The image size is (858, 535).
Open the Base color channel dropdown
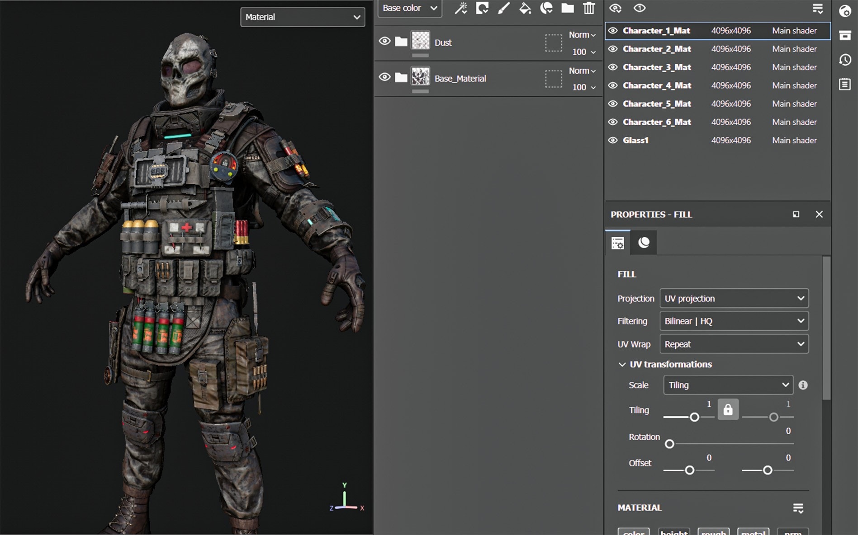pyautogui.click(x=409, y=8)
